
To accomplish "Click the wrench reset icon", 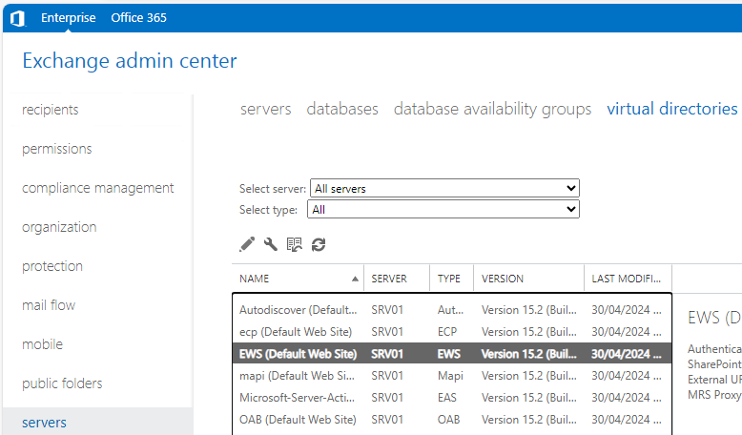I will (x=271, y=244).
